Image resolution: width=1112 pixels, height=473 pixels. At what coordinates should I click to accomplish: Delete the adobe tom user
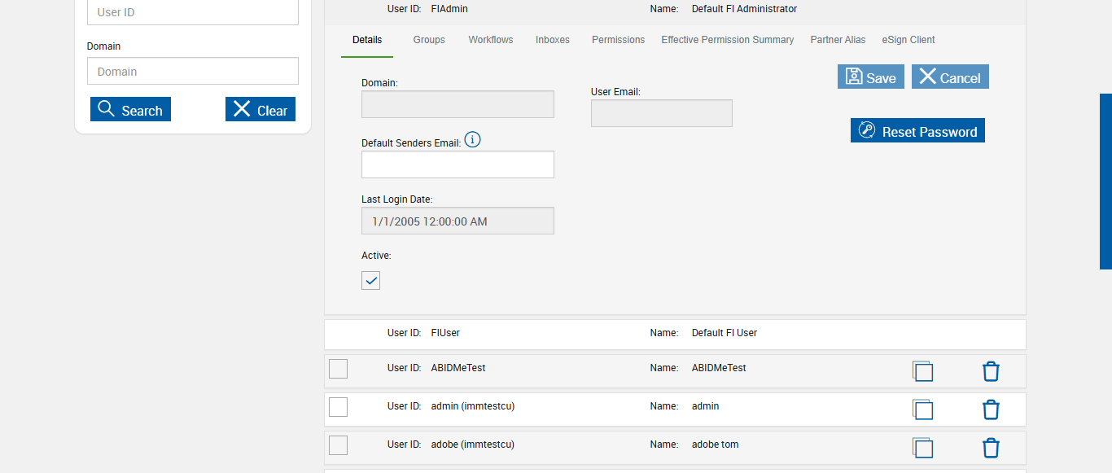991,448
